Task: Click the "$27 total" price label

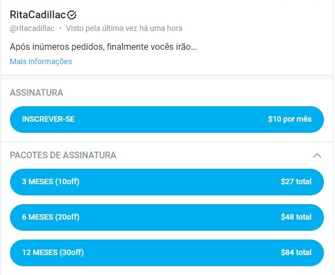Action: pos(296,181)
